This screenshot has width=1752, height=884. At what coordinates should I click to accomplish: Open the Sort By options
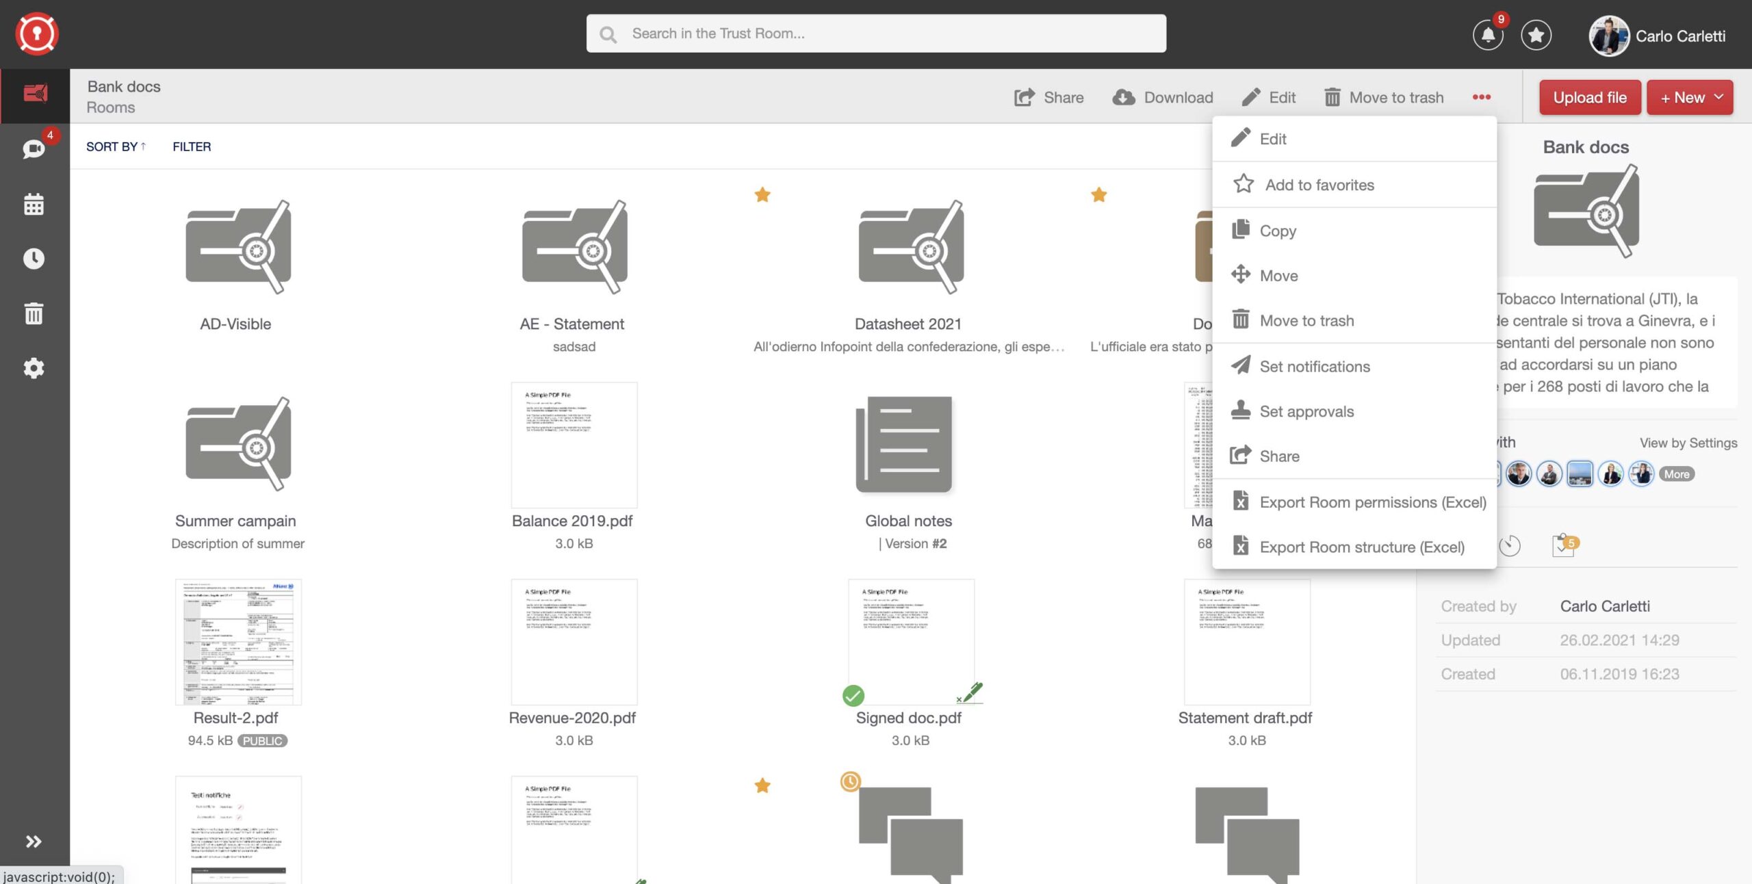116,146
